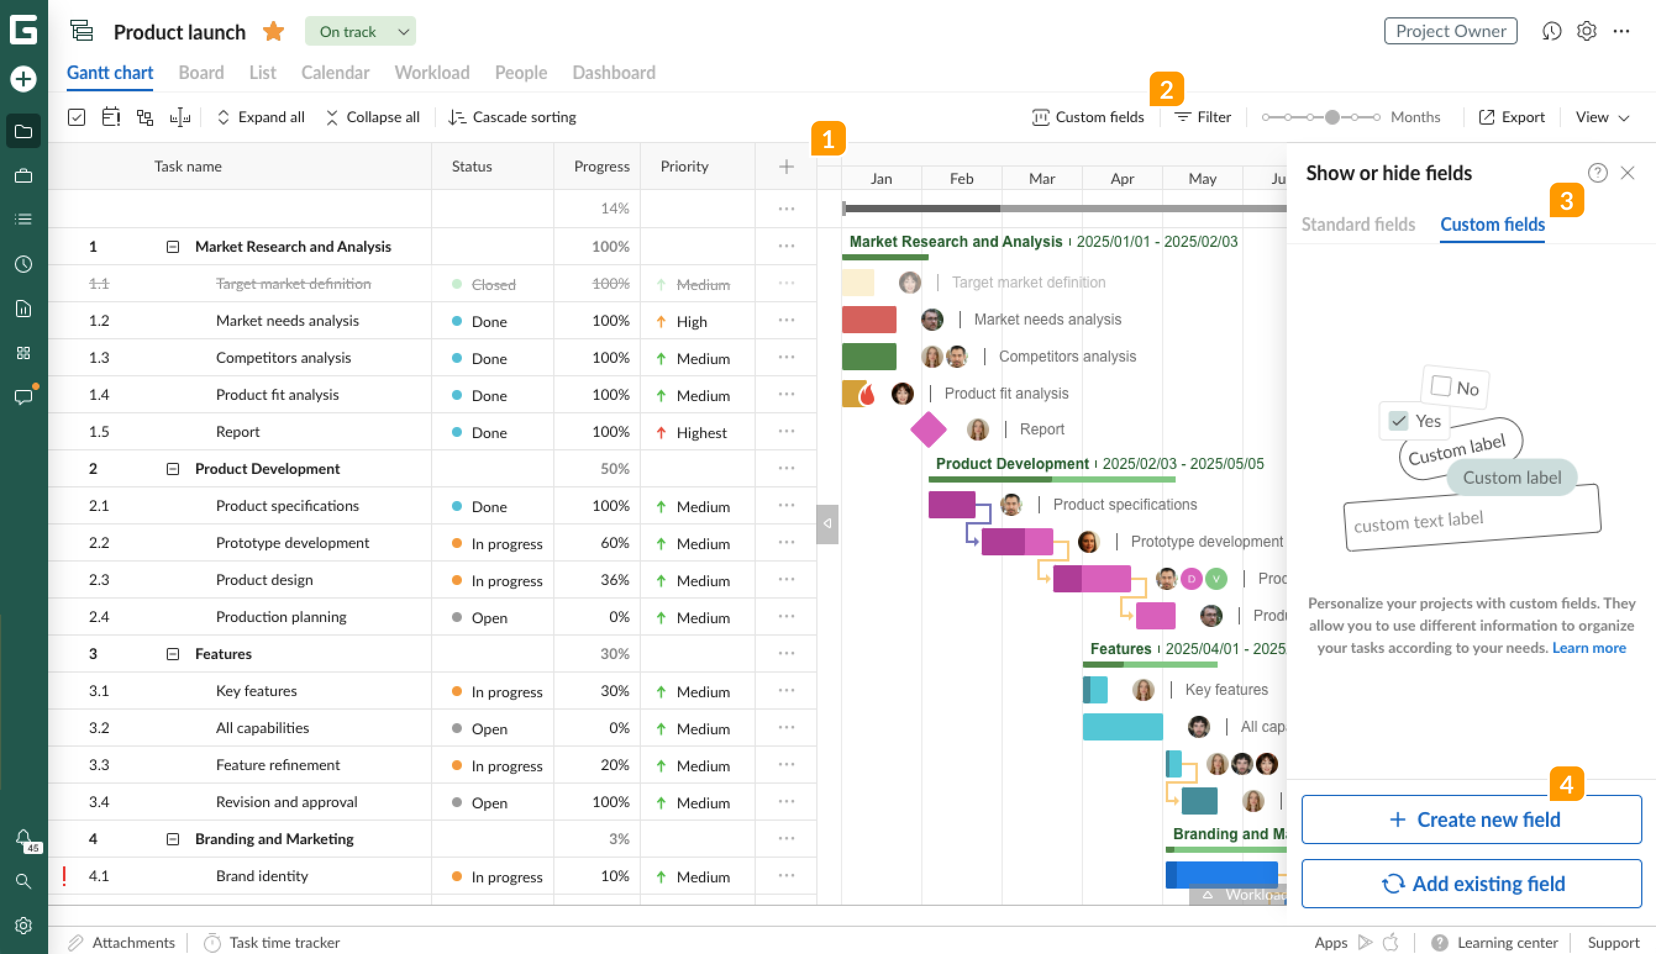Viewport: 1656px width, 954px height.
Task: Open the reports icon in sidebar
Action: coord(23,309)
